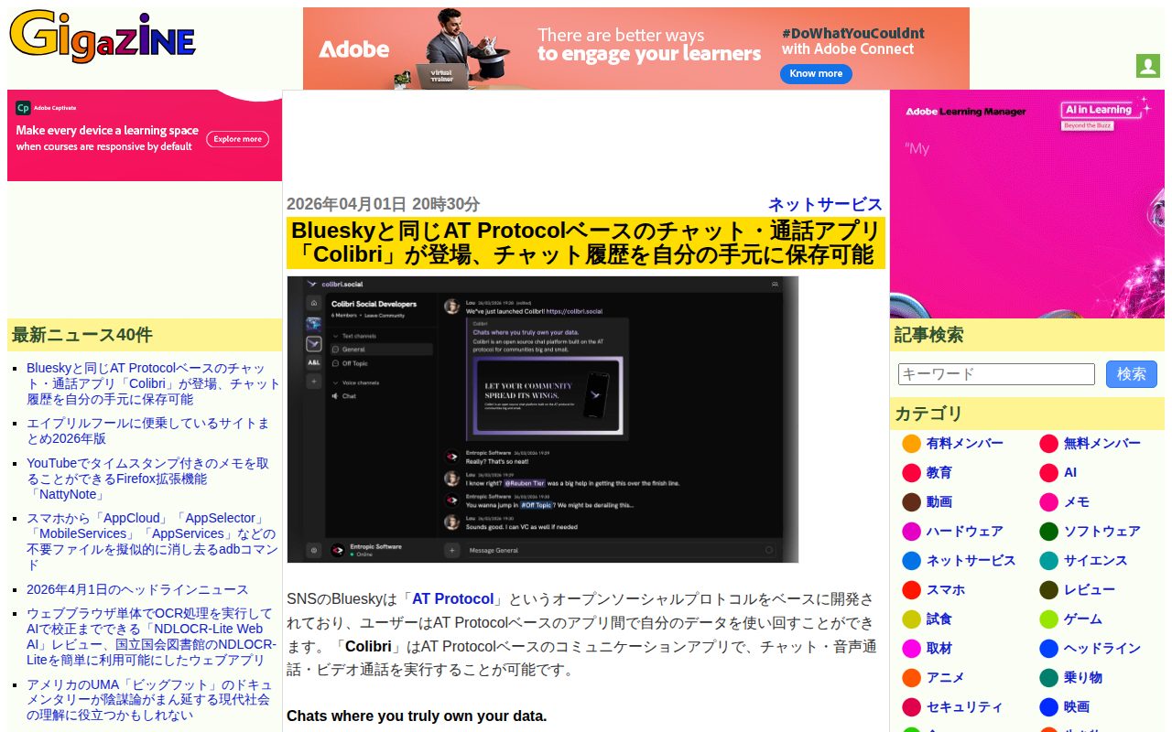1172x732 pixels.
Task: Click the teal circle beside サイエンス
Action: coord(1048,561)
